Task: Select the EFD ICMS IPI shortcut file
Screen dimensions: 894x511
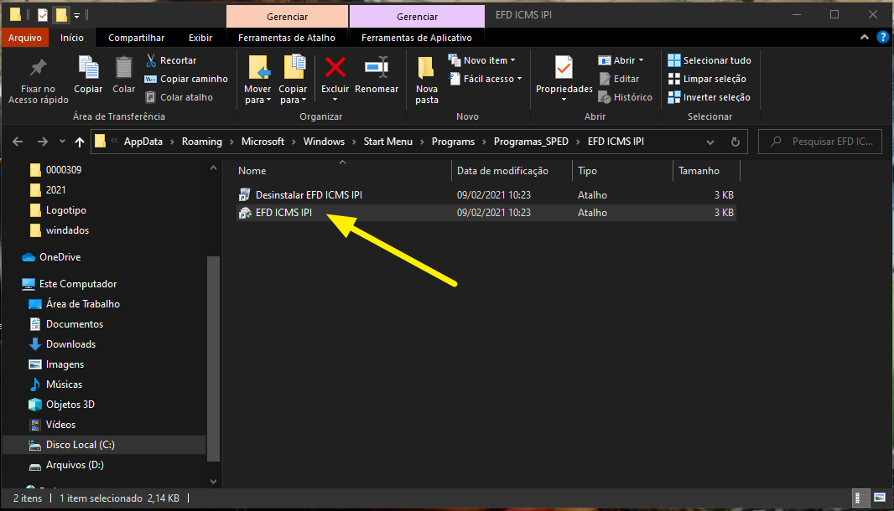Action: pyautogui.click(x=486, y=213)
